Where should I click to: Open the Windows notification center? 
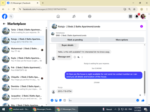145,109
